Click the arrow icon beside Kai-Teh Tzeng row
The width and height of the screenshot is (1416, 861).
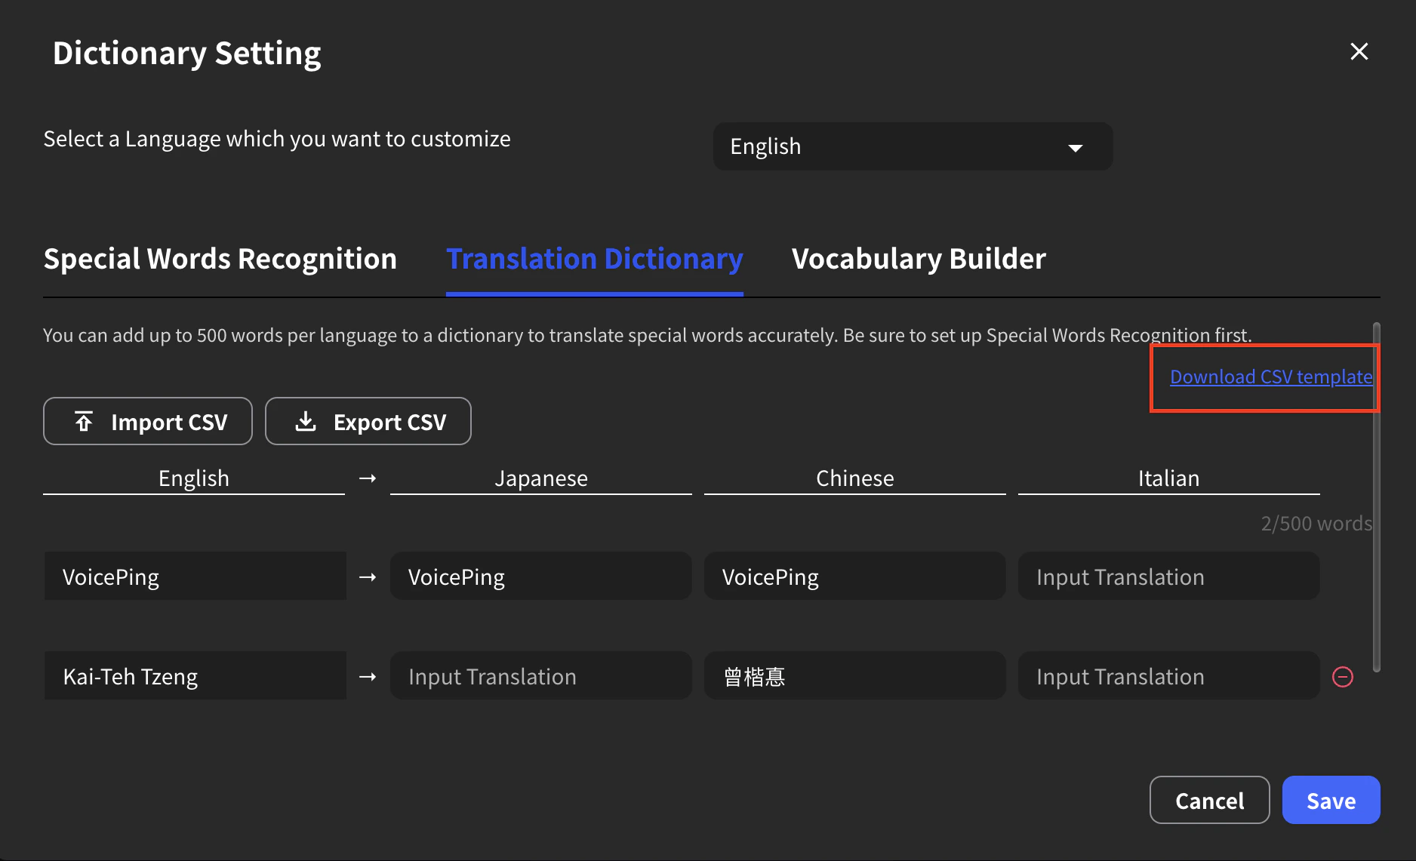tap(368, 677)
